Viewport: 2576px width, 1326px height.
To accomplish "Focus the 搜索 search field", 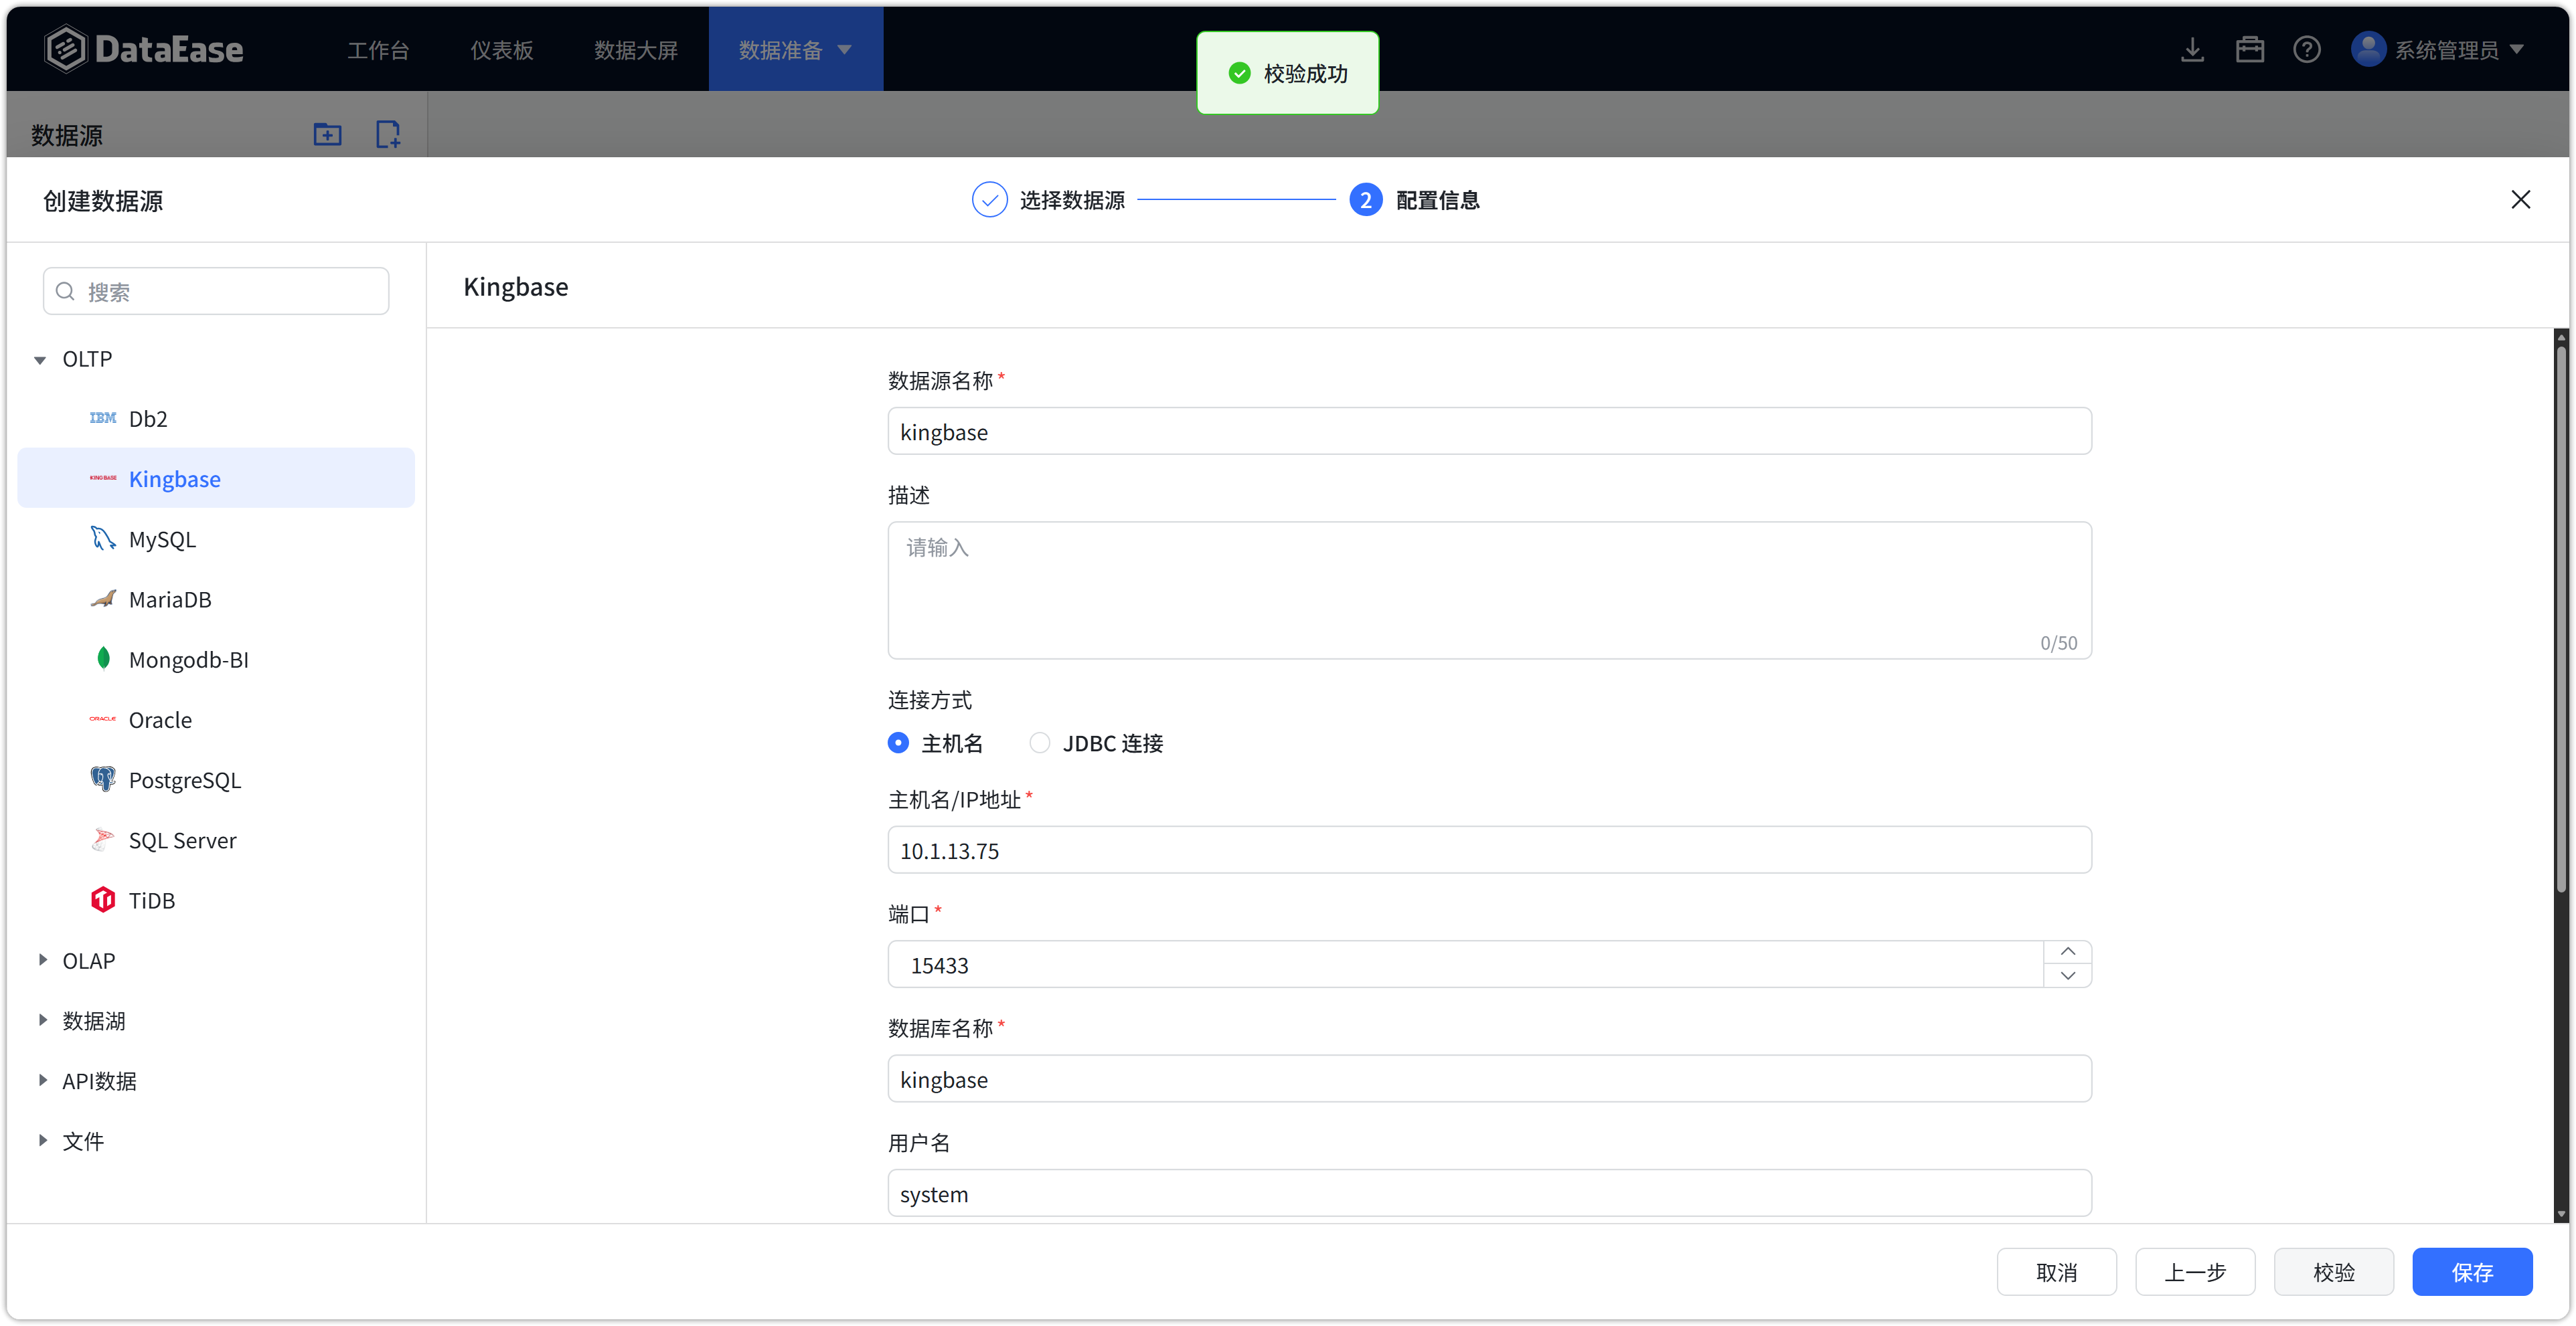I will coord(216,291).
